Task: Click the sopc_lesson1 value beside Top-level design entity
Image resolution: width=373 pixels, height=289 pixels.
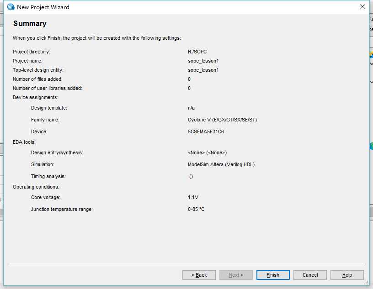Action: point(203,70)
